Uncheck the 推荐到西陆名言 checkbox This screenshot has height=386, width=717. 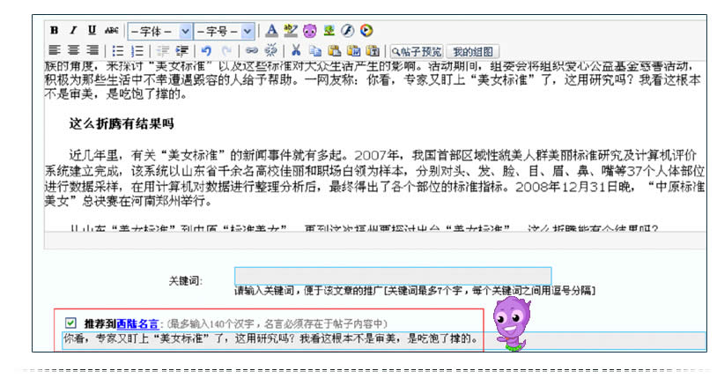tap(70, 323)
